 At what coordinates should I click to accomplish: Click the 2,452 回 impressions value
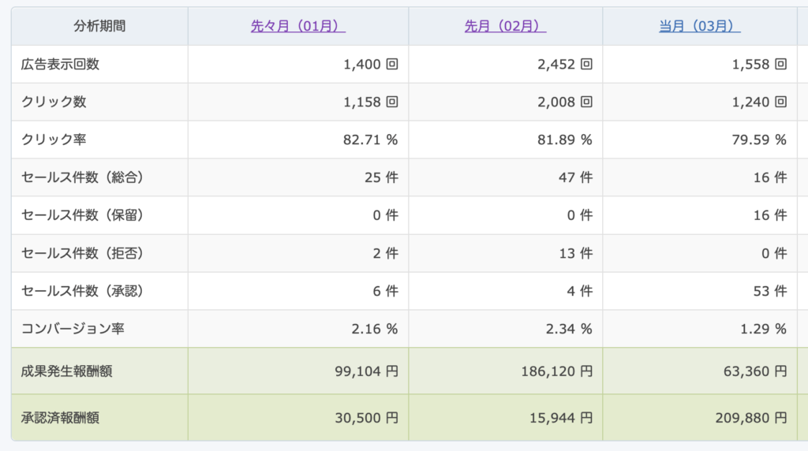(564, 65)
